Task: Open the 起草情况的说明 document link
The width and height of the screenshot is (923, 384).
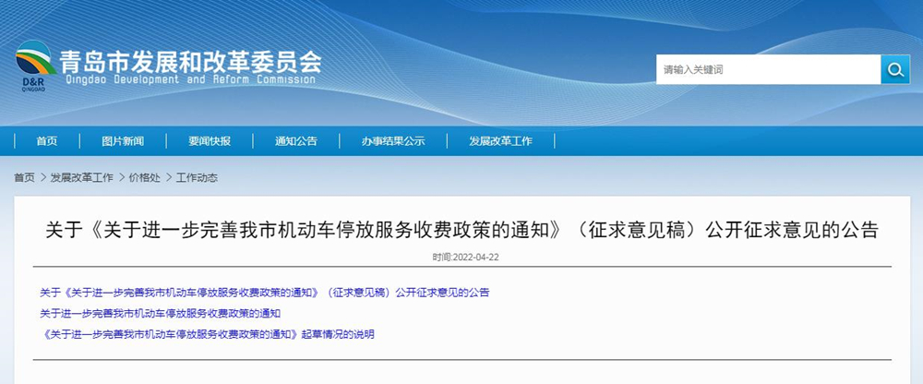Action: (x=207, y=334)
